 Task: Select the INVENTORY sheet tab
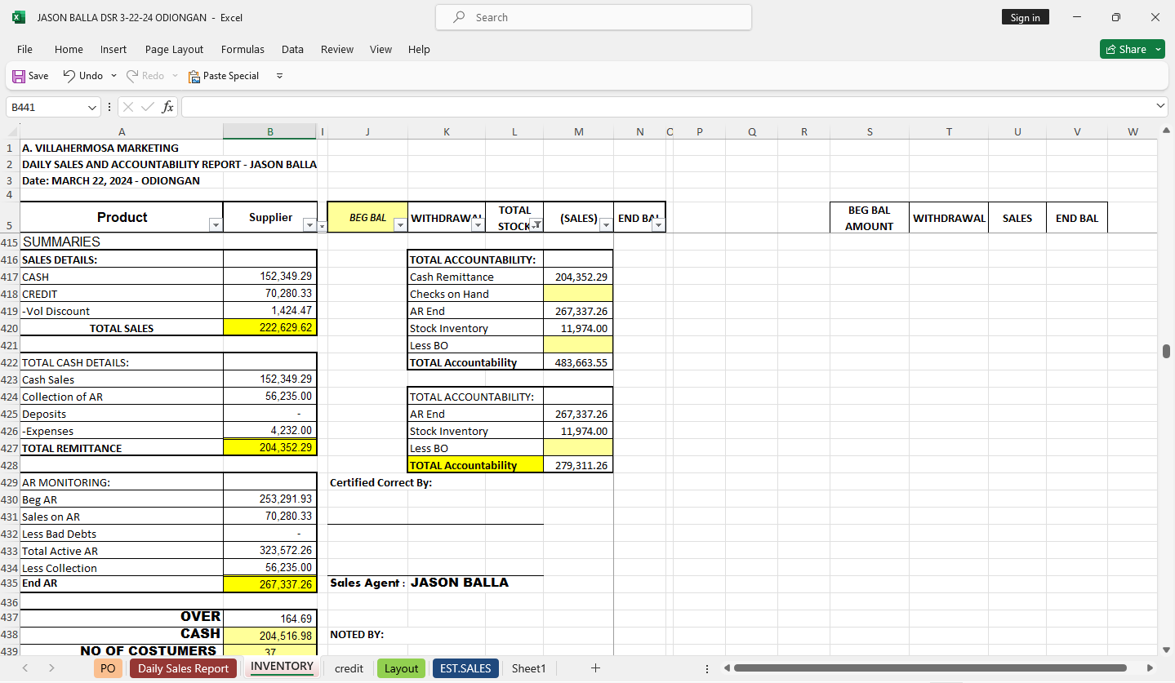282,667
